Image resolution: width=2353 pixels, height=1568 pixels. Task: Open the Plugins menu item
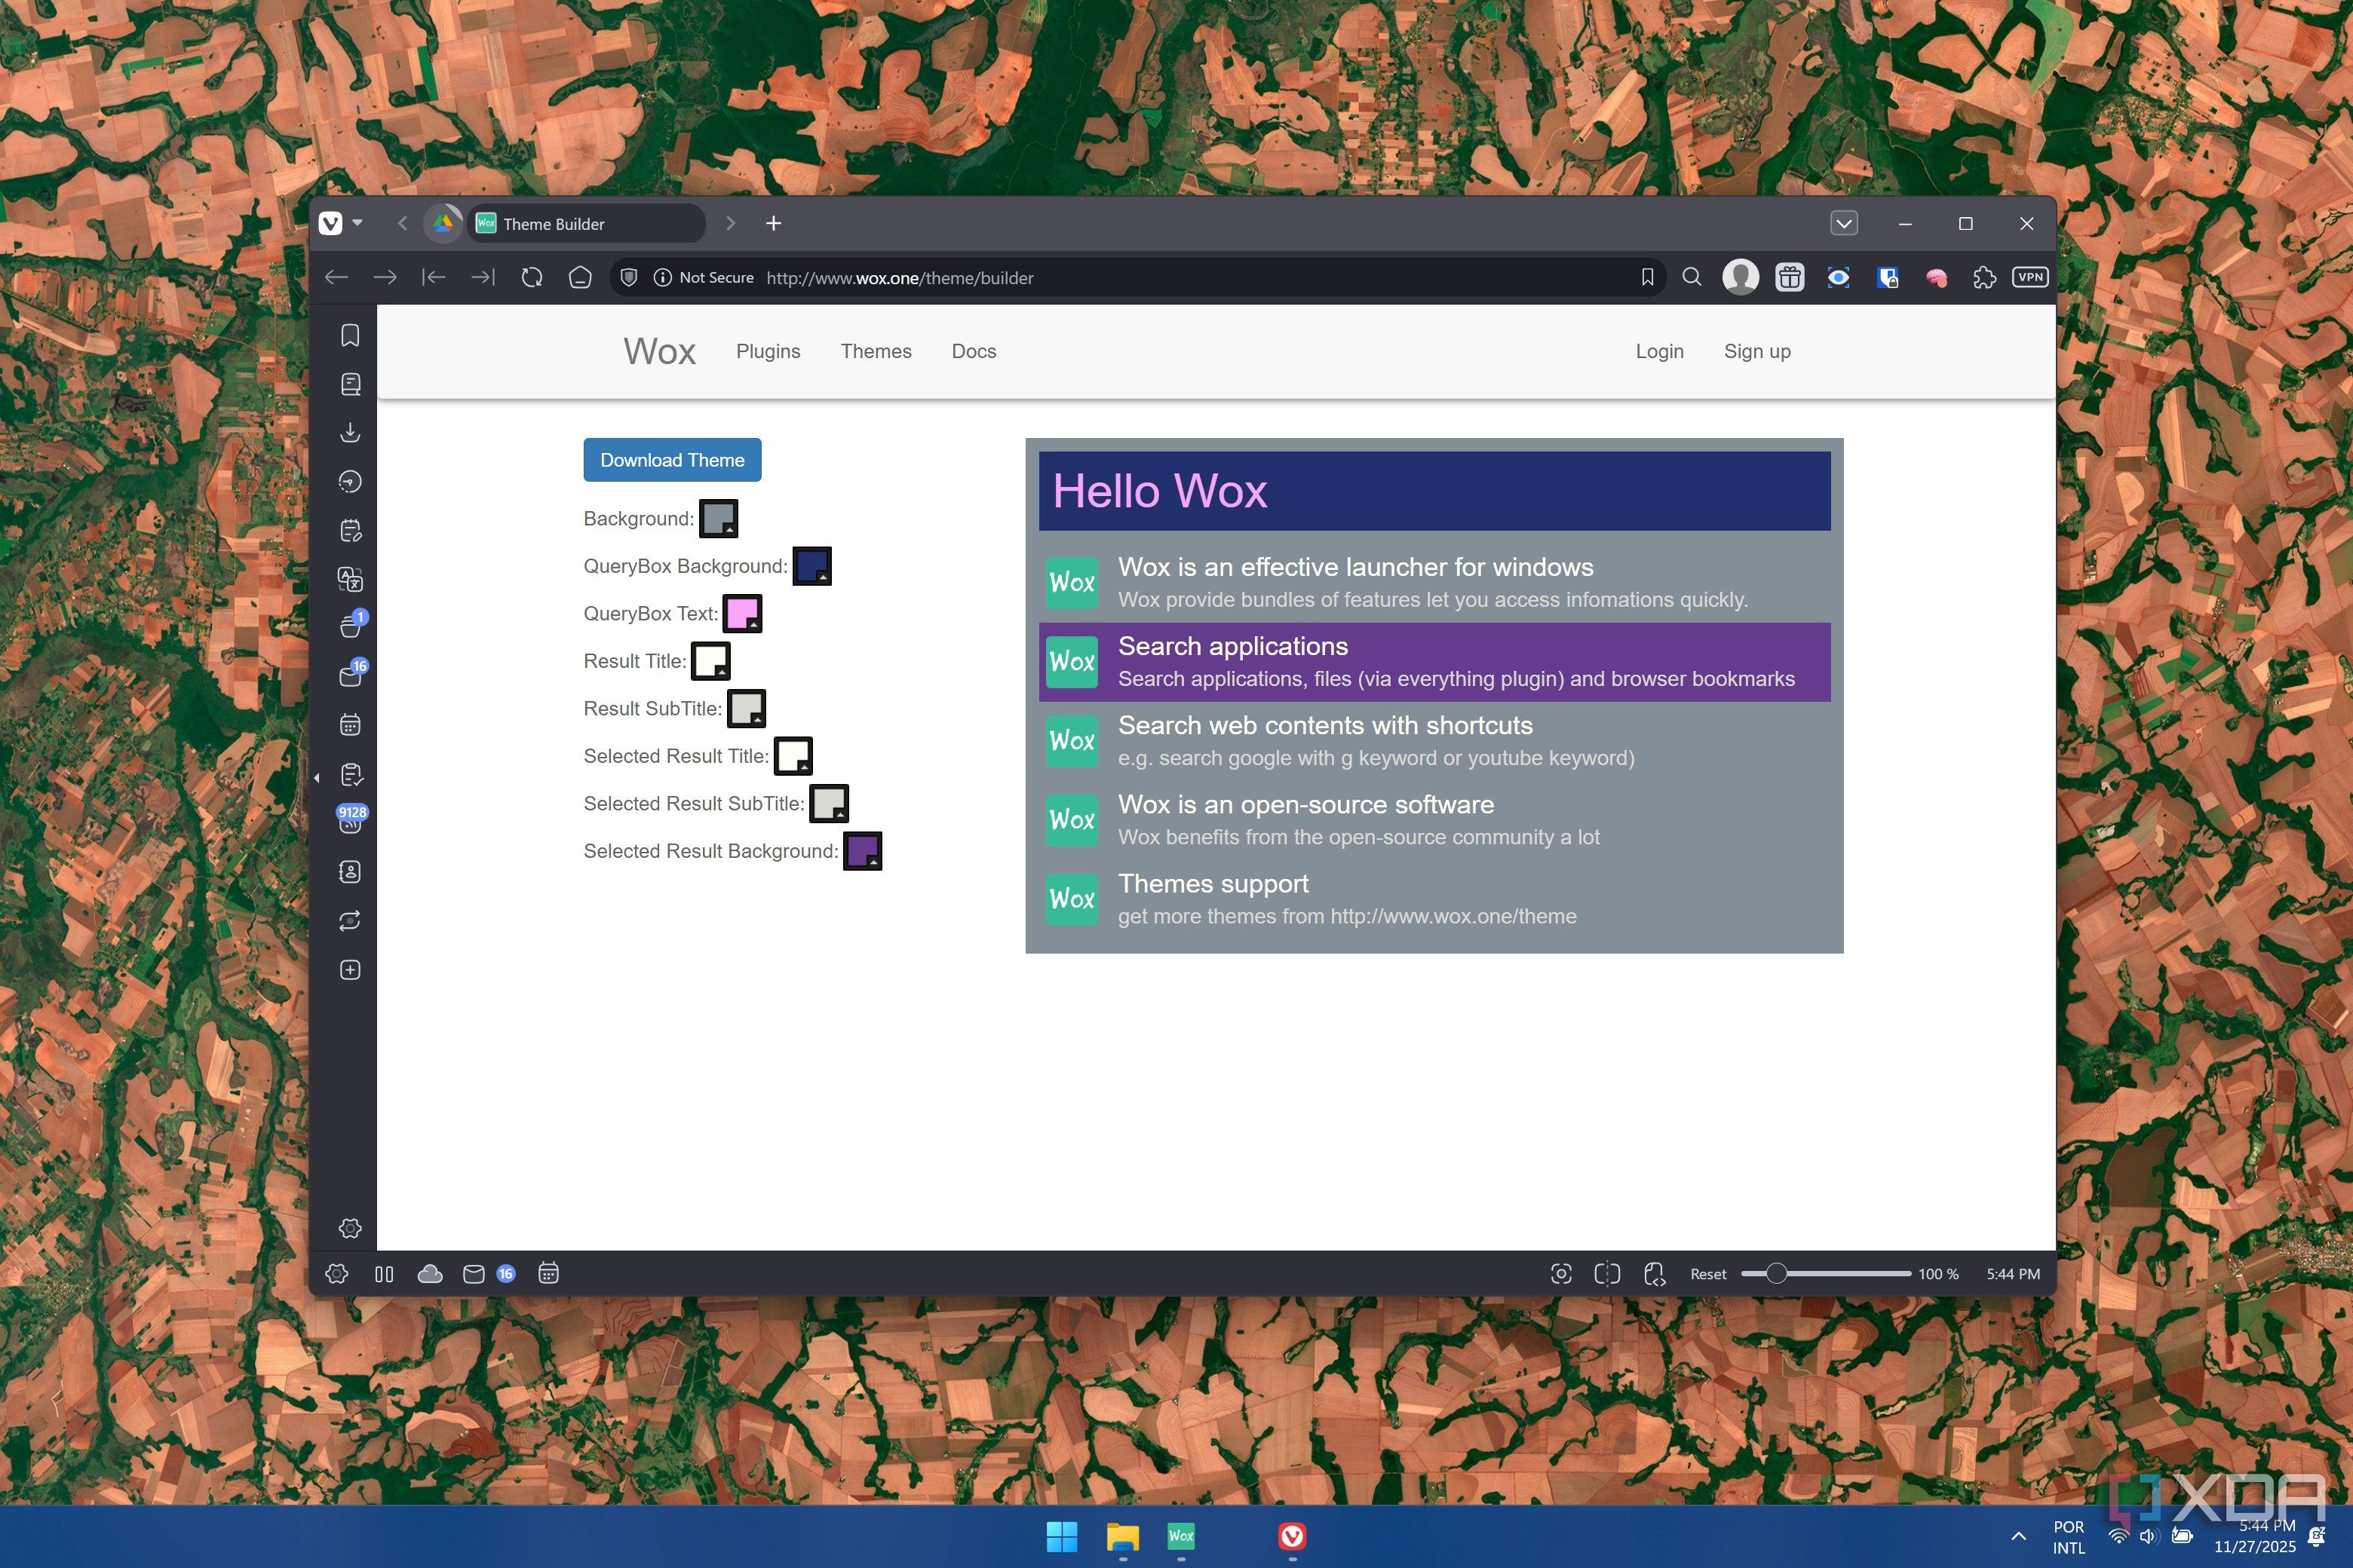768,351
